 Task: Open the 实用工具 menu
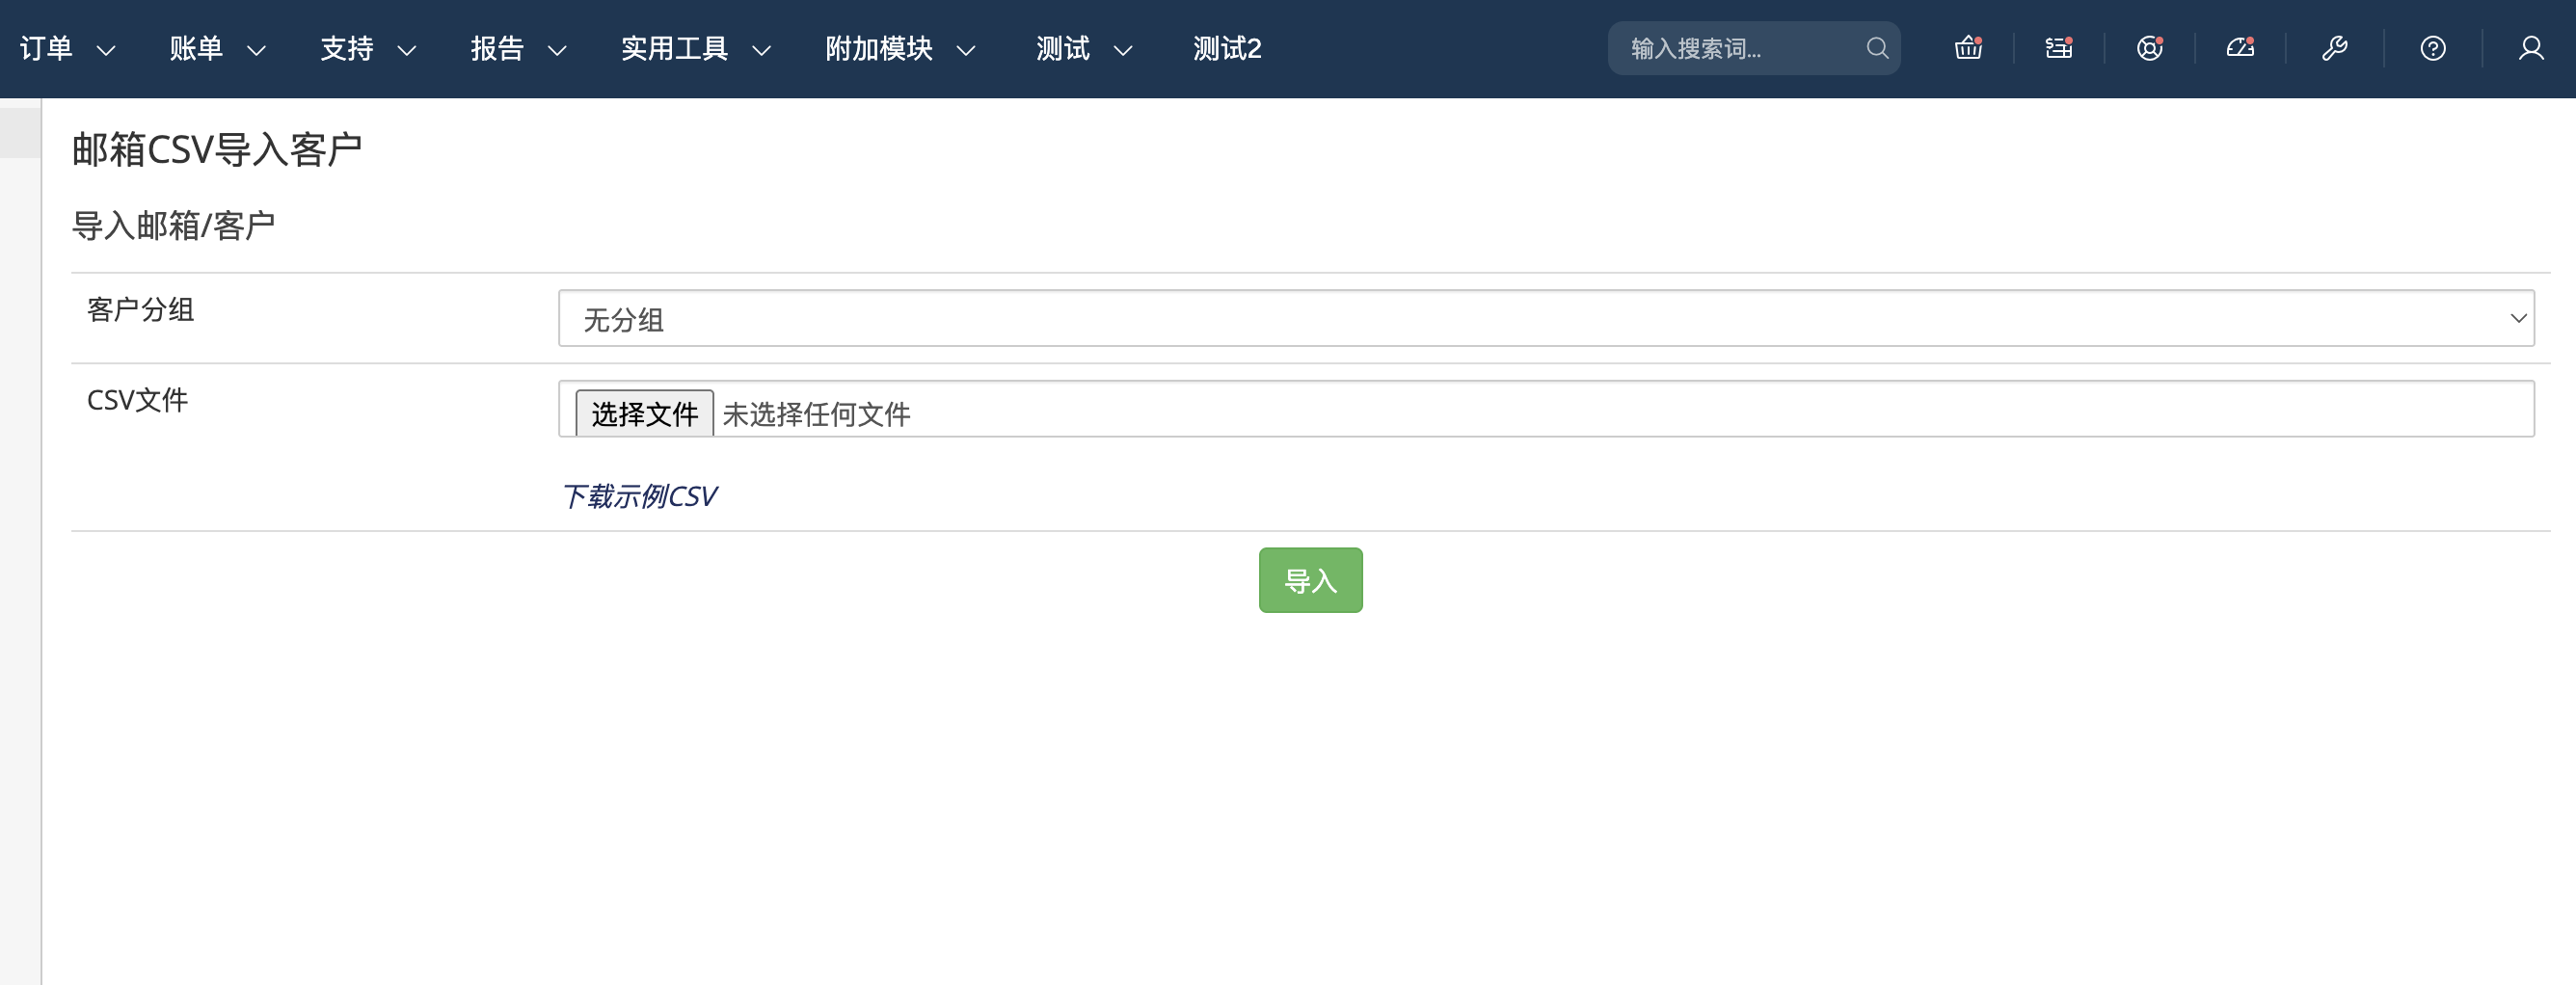click(695, 48)
